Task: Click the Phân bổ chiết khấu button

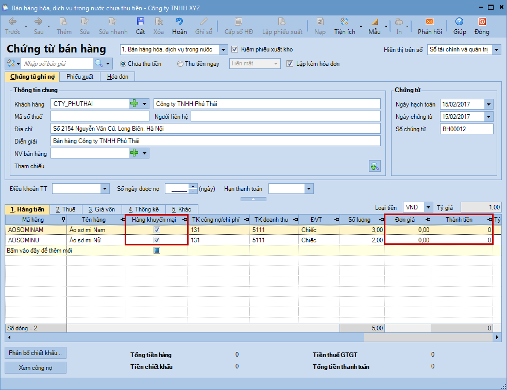Action: (36, 353)
